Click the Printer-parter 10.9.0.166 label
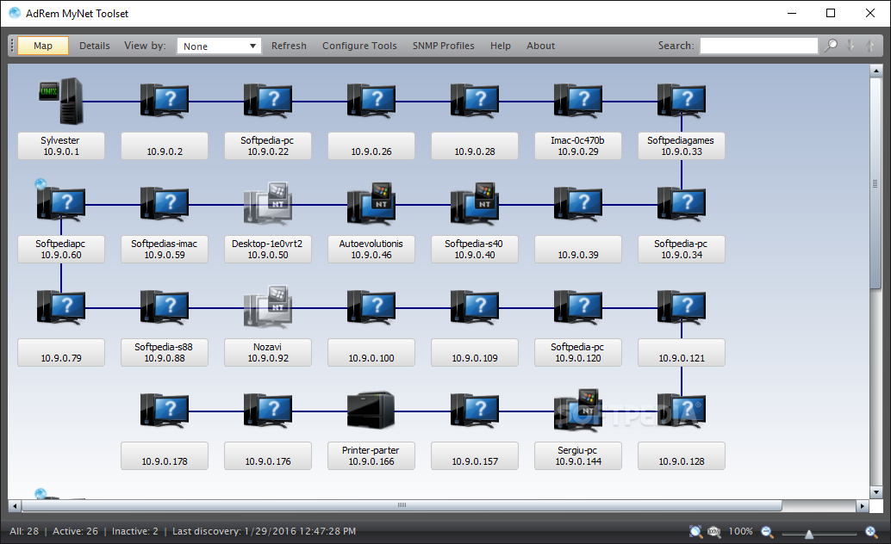 coord(371,456)
